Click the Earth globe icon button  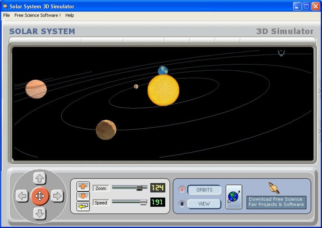[x=234, y=197]
